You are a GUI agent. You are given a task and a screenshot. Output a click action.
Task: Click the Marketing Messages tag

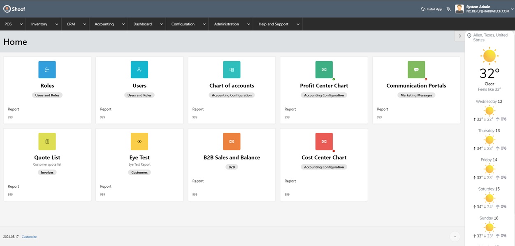coord(416,95)
